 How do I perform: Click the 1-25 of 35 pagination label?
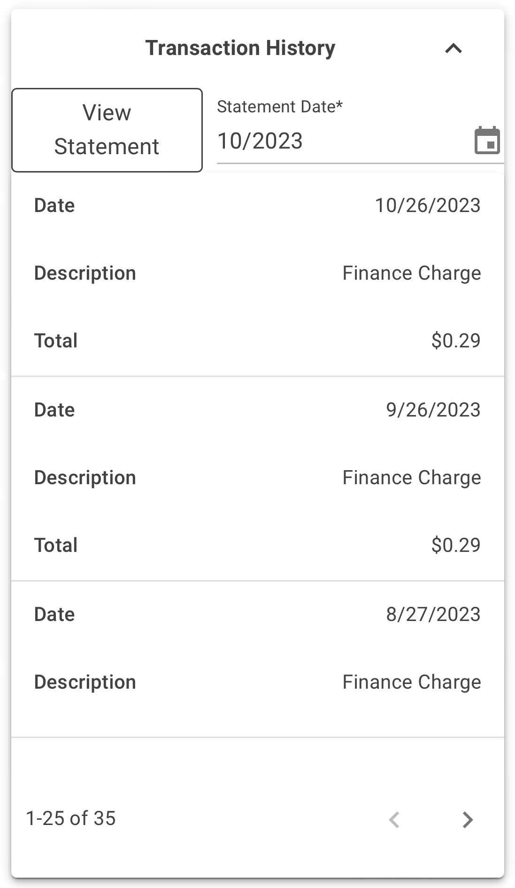click(x=71, y=818)
